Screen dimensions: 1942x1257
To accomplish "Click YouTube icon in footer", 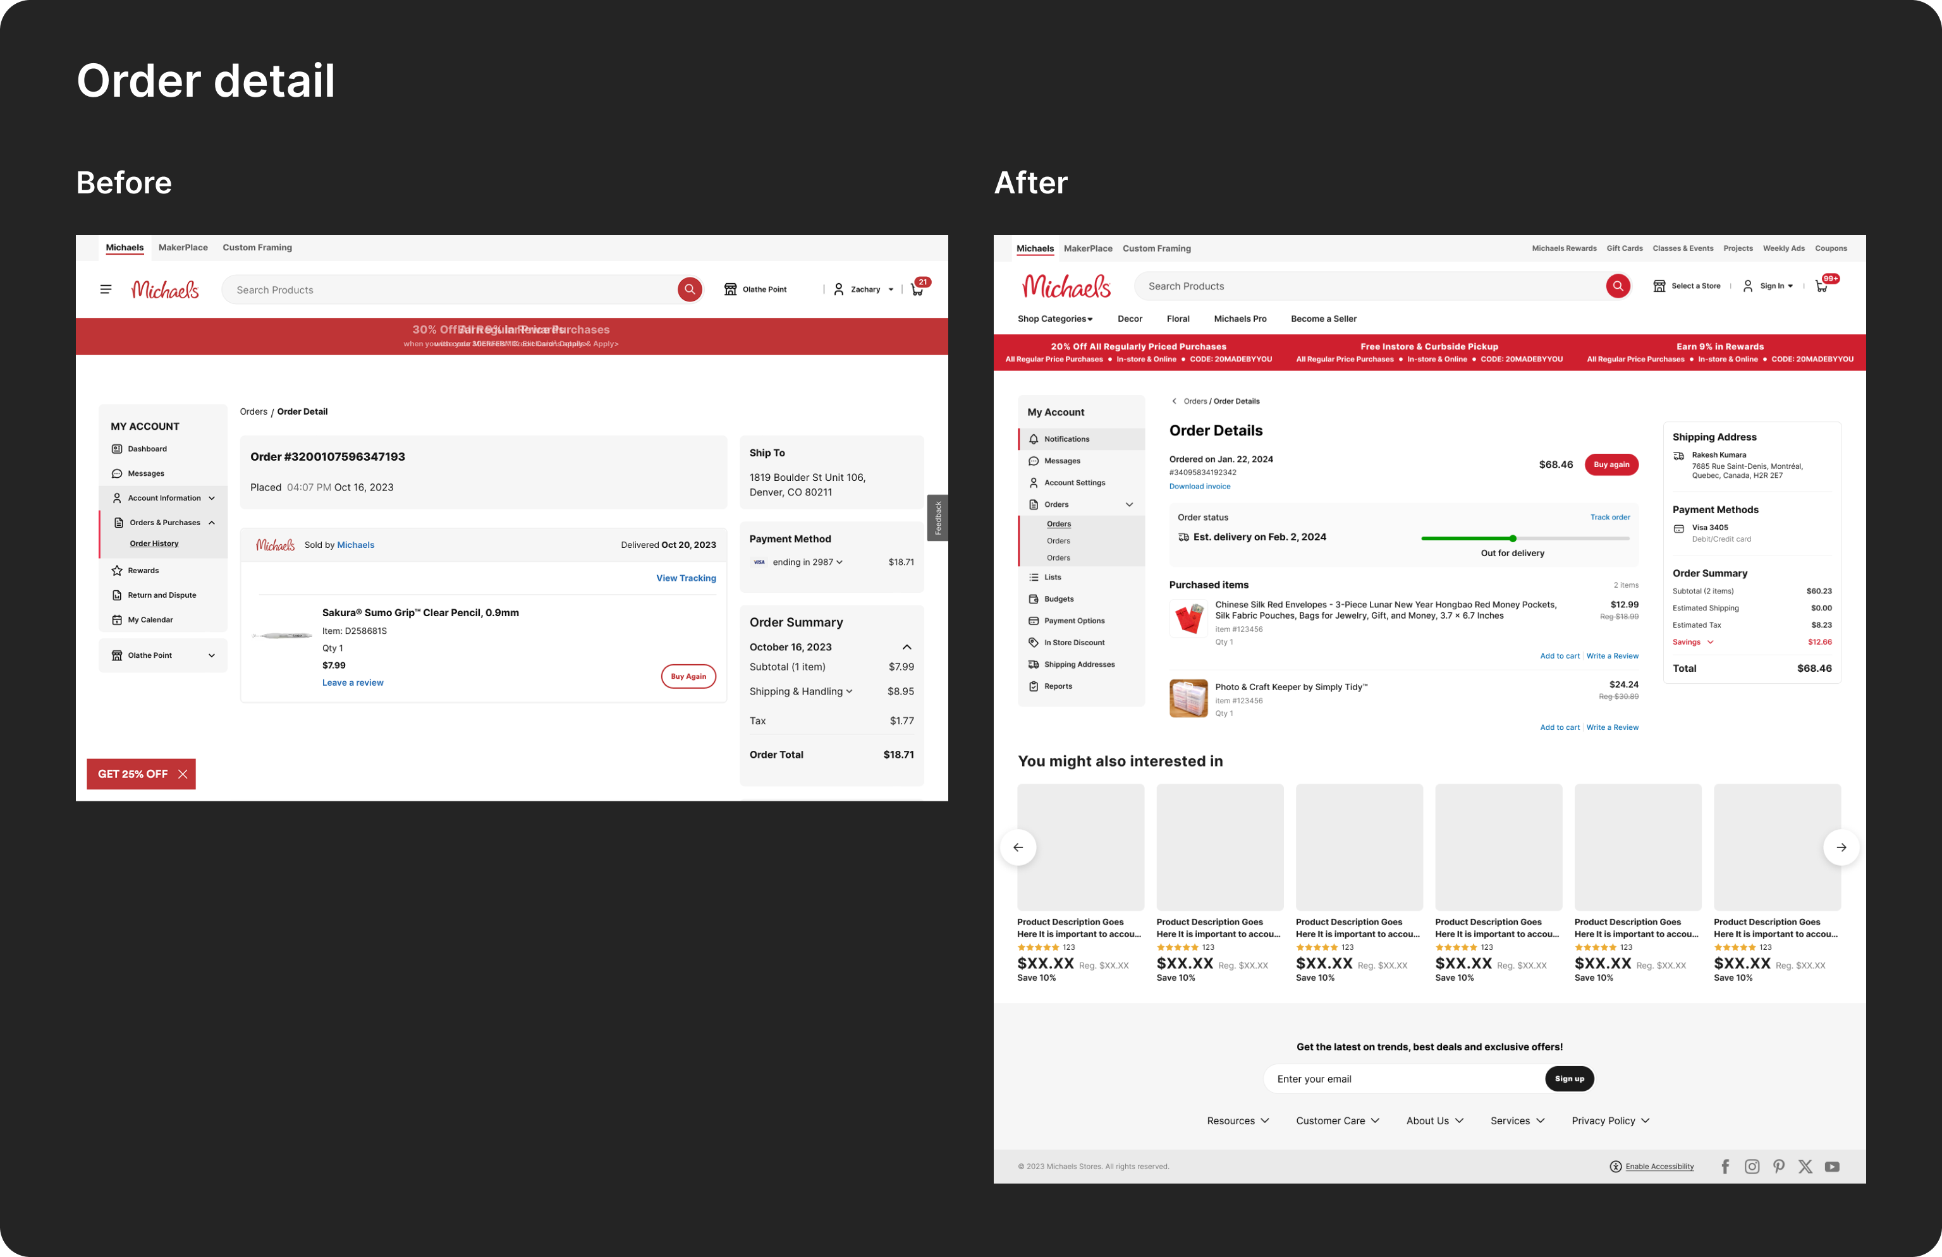I will [x=1833, y=1167].
